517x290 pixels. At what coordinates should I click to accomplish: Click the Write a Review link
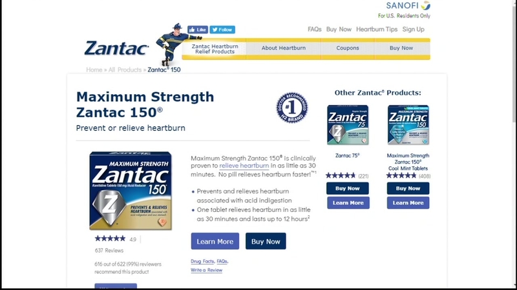pyautogui.click(x=206, y=270)
